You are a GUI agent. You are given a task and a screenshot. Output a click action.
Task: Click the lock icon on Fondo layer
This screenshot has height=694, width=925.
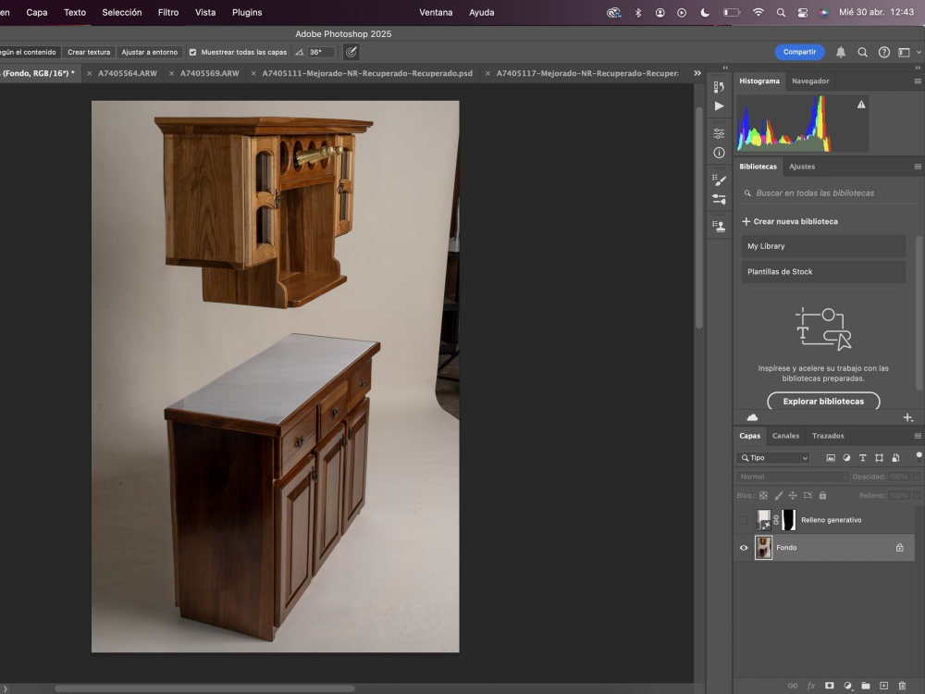(899, 547)
